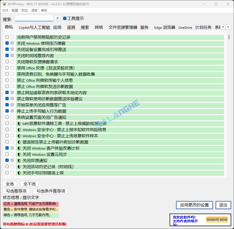Switch to the 计划任务 tab
This screenshot has width=234, height=229.
point(203,28)
